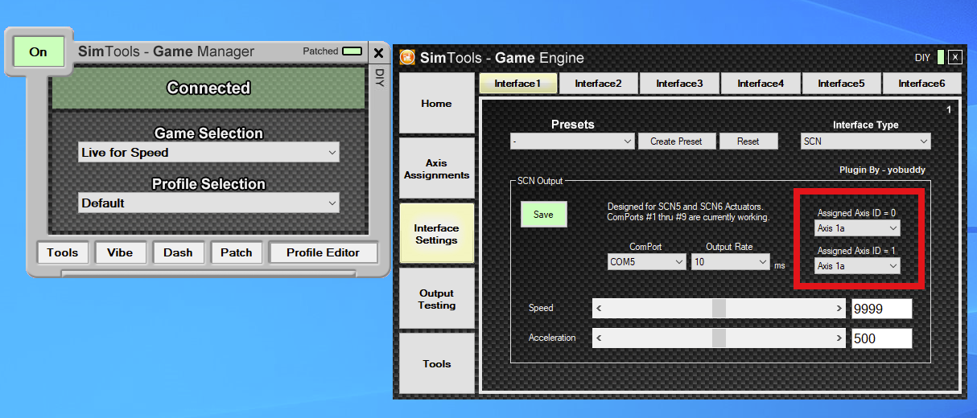This screenshot has width=977, height=418.
Task: Click the Create Preset button
Action: [676, 141]
